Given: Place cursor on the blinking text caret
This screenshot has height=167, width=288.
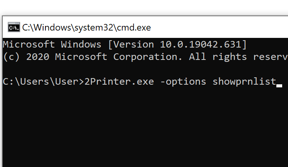Looking at the screenshot, I should 279,86.
